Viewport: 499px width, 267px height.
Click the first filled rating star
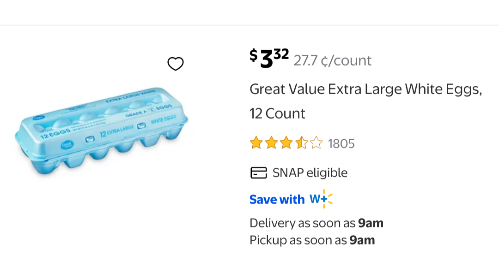[x=256, y=143]
